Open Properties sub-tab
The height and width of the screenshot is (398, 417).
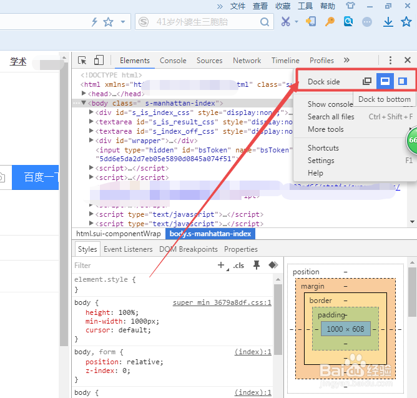[x=241, y=249]
